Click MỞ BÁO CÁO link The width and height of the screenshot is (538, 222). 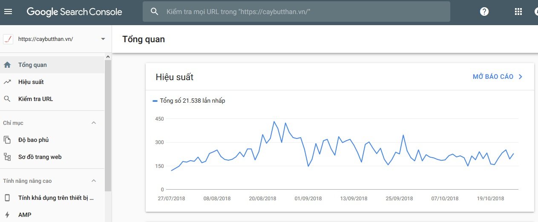(x=493, y=77)
